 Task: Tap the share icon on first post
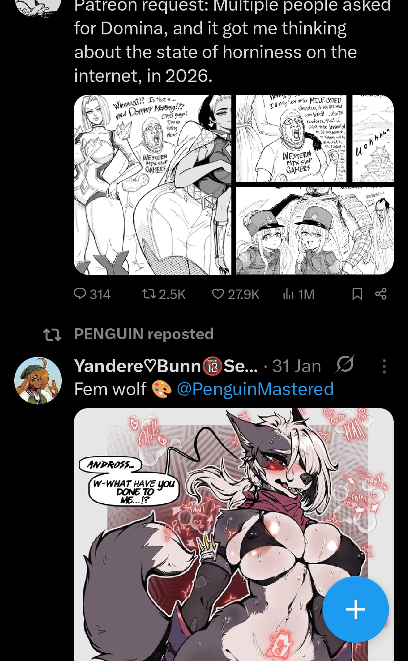tap(381, 294)
